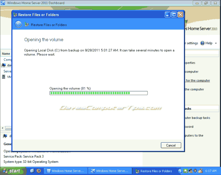This screenshot has width=221, height=175.
Task: Select the Restore Files or Folders taskbar button
Action: [154, 171]
